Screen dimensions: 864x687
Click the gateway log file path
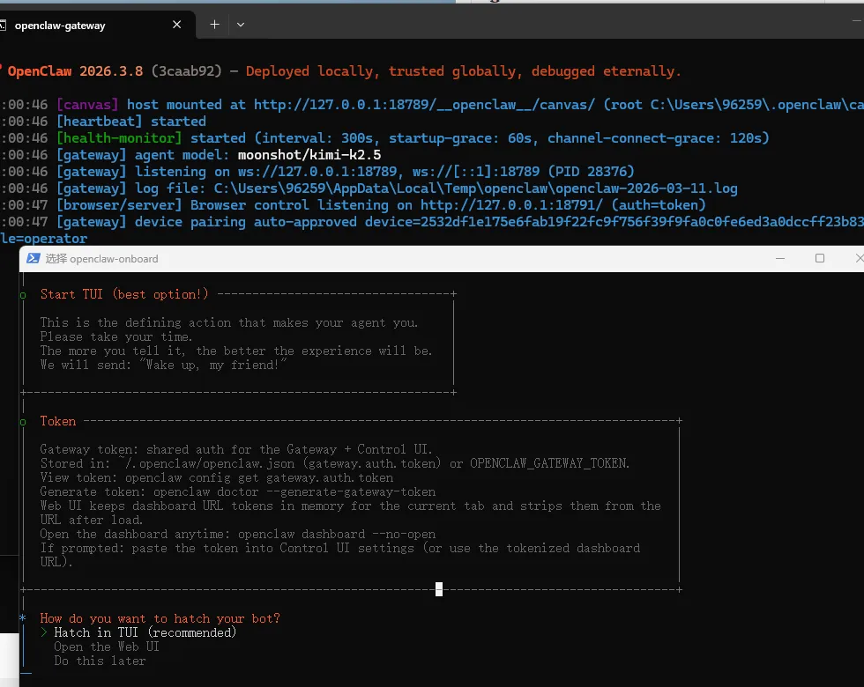pos(475,188)
